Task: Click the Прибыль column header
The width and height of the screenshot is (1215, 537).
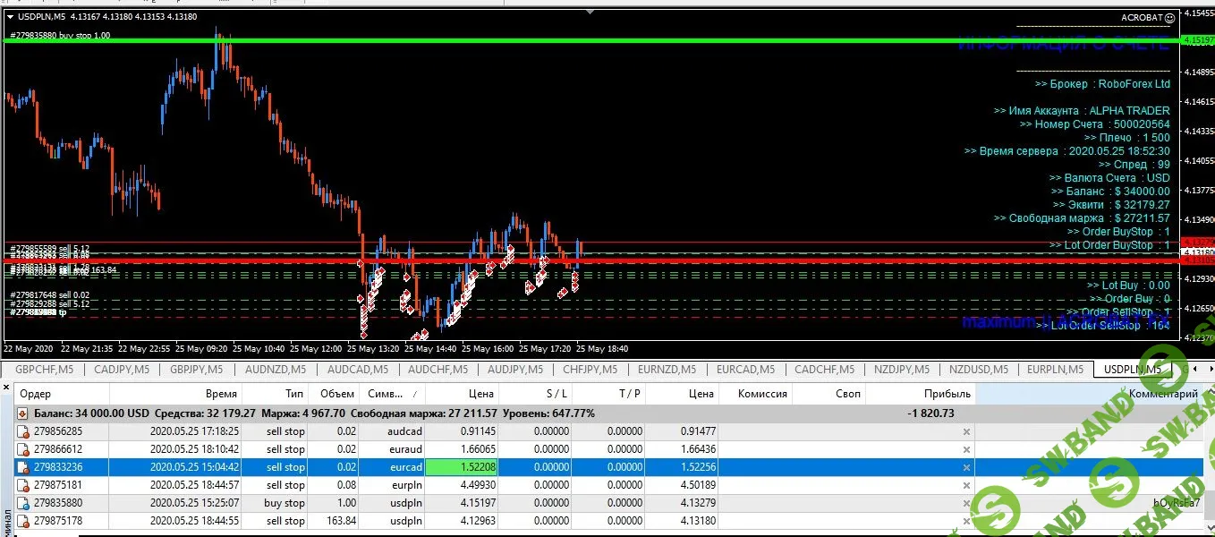Action: (947, 394)
